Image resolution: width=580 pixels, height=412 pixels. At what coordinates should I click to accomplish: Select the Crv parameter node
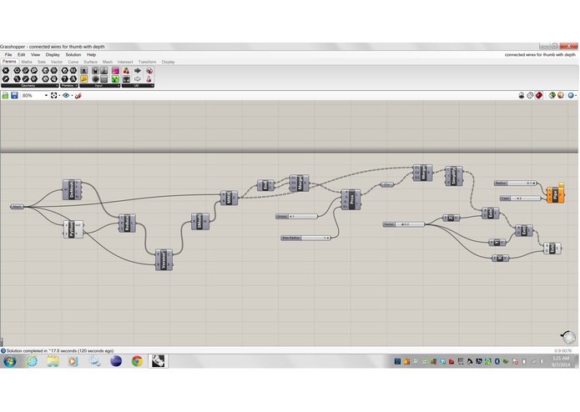(x=387, y=184)
